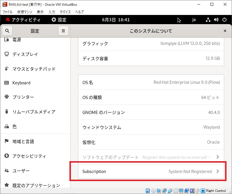The height and width of the screenshot is (194, 232).
Task: Open the 入力 menu
Action: tap(52, 12)
